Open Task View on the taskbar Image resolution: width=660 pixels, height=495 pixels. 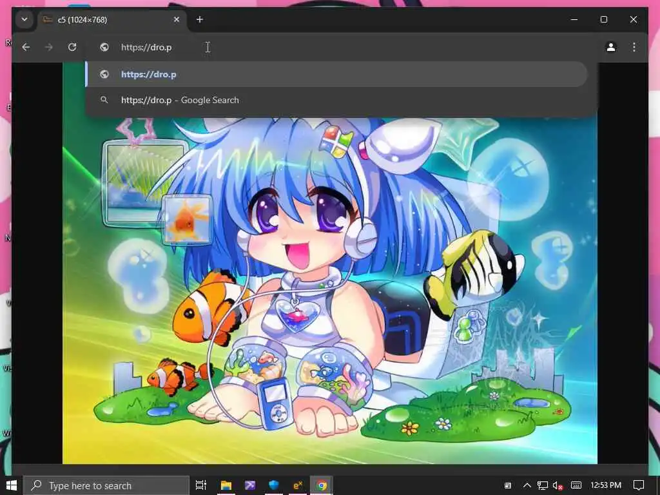[x=201, y=486]
